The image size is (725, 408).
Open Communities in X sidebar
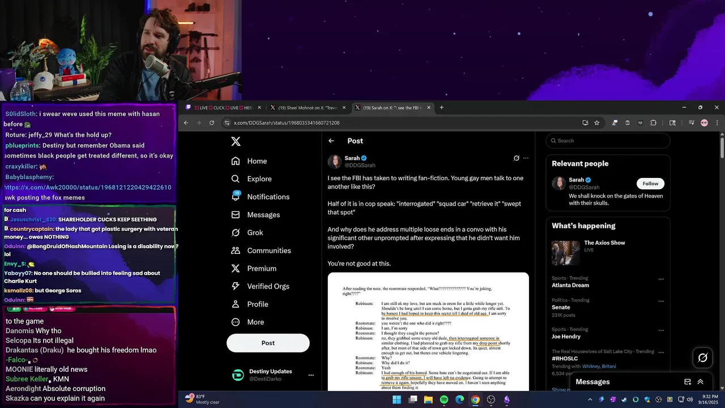[261, 250]
